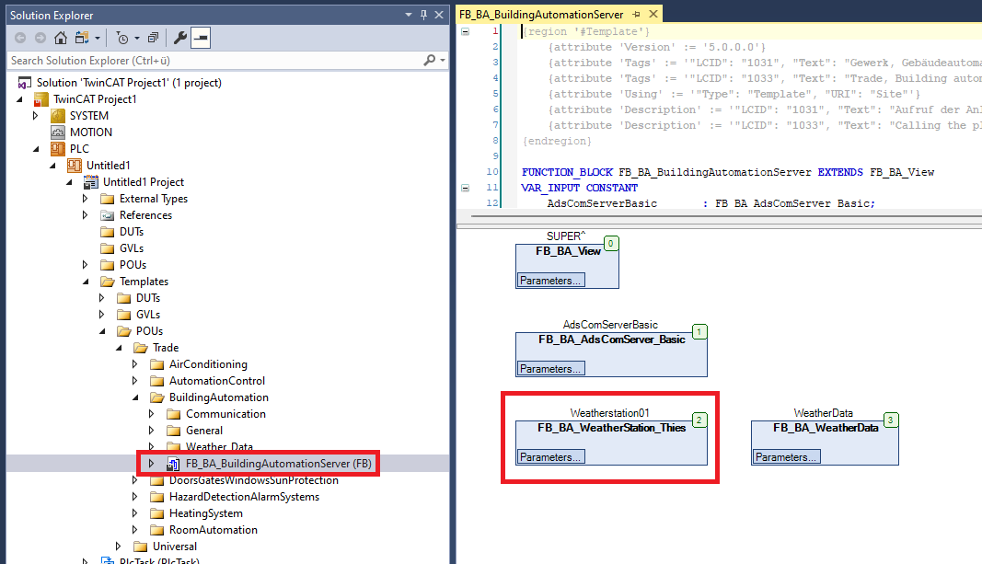982x564 pixels.
Task: Click the Pending Changes Filter clock icon
Action: pos(122,38)
